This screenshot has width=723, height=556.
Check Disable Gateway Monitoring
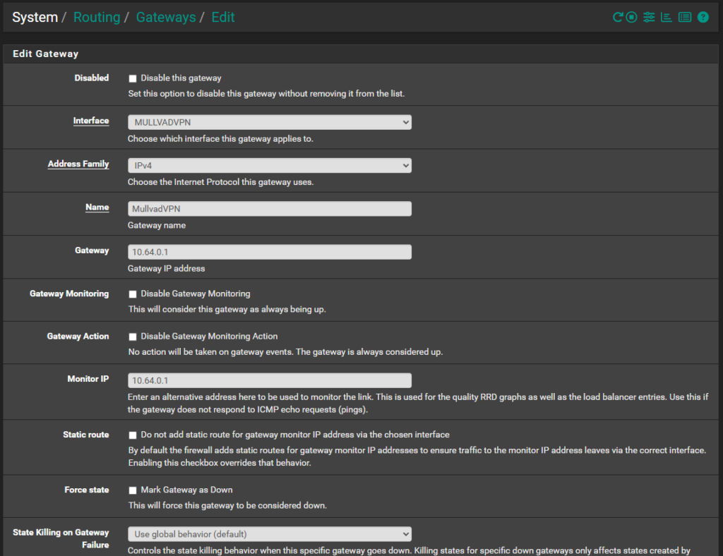coord(132,294)
